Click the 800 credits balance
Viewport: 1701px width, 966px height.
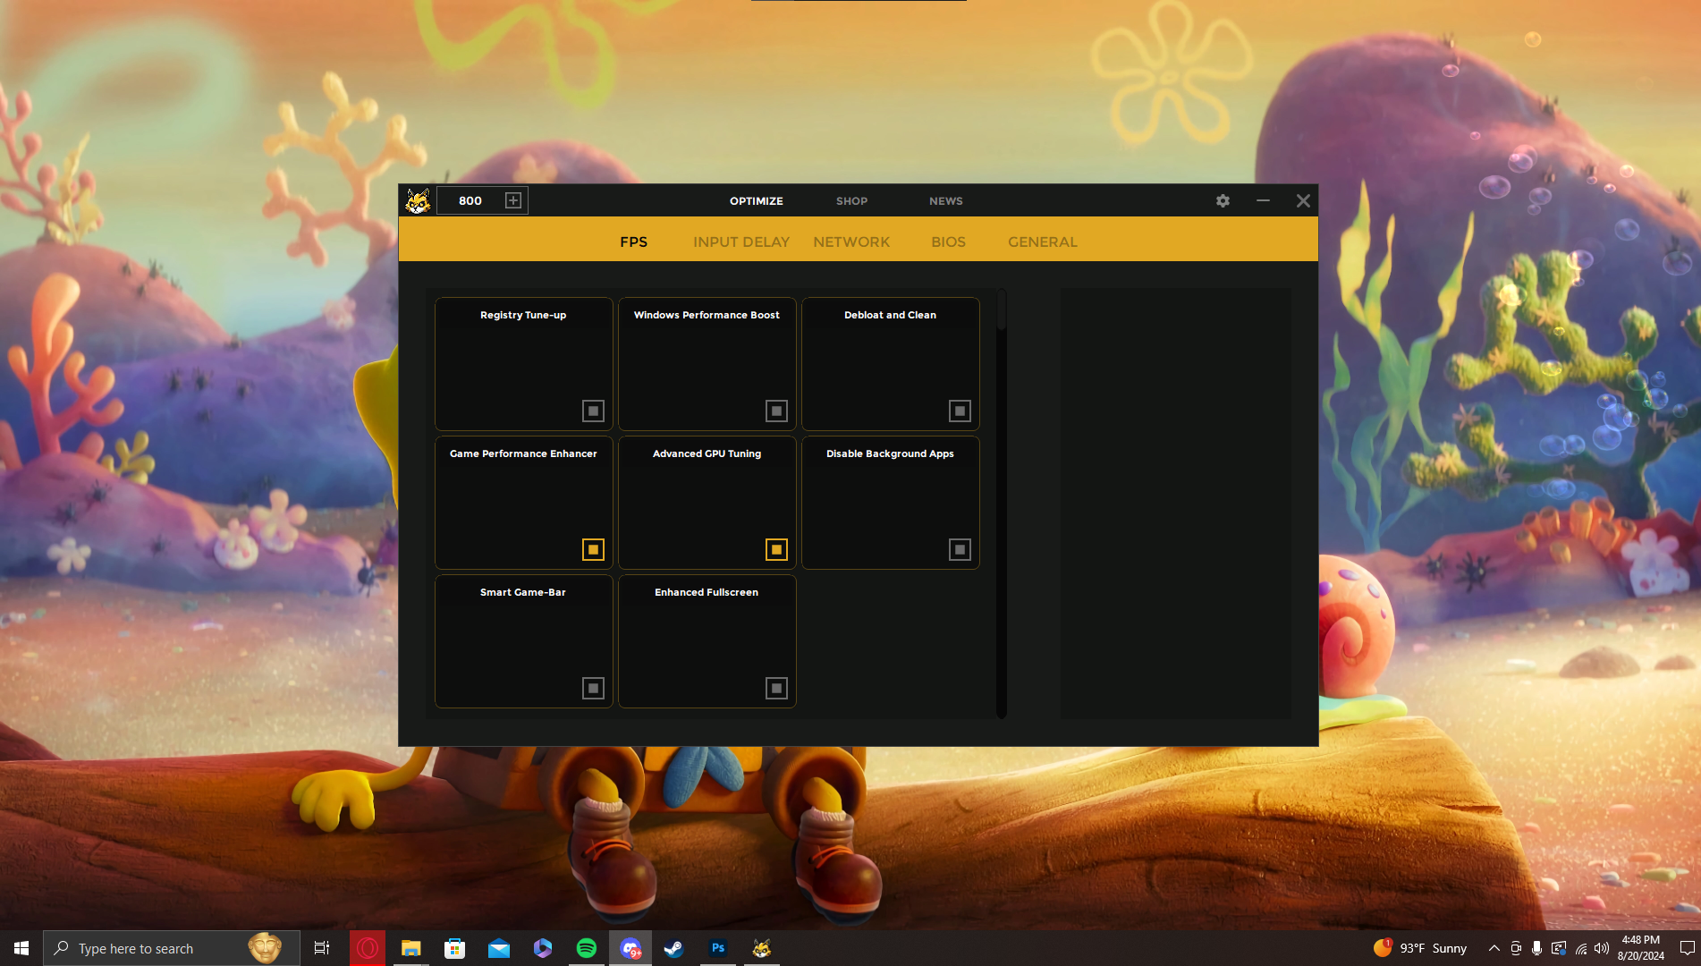470,200
